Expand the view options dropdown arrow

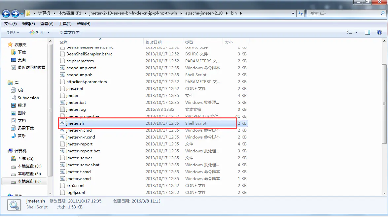click(x=356, y=32)
